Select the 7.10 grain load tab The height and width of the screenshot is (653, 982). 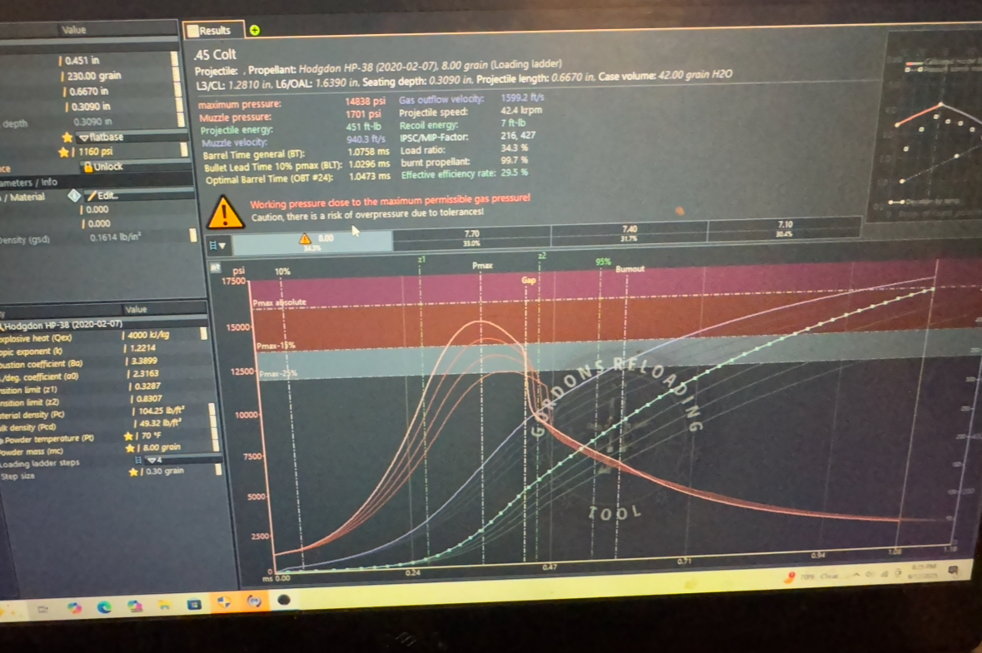point(785,228)
